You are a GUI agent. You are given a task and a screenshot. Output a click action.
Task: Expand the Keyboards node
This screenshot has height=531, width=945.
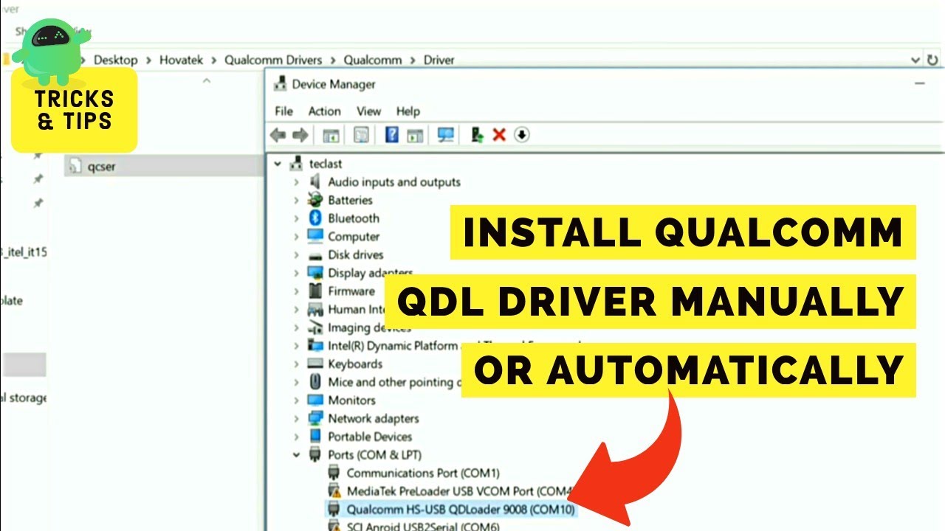(296, 364)
